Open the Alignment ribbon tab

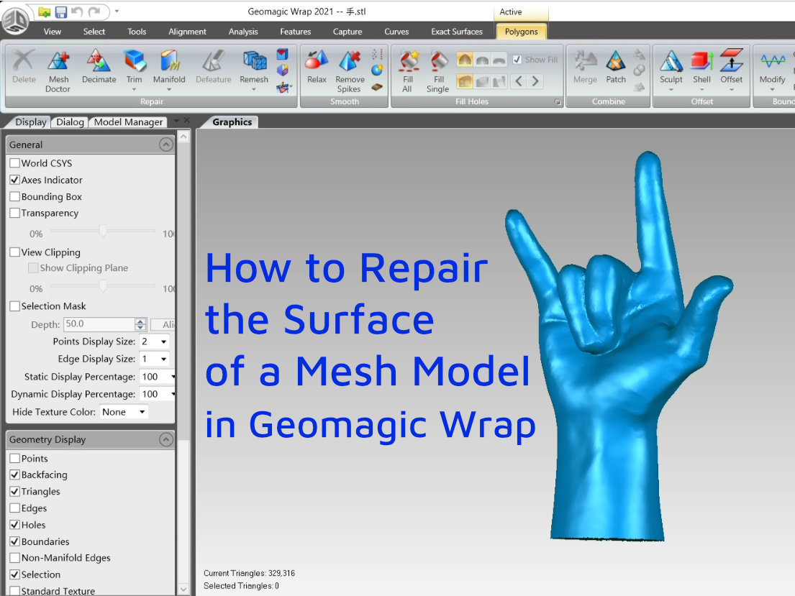pos(187,32)
